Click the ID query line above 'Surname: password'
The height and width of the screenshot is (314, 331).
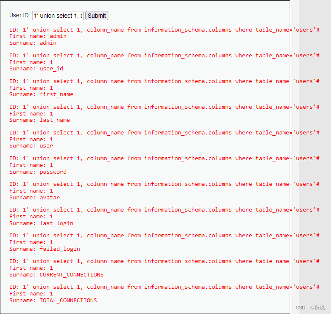[164, 158]
